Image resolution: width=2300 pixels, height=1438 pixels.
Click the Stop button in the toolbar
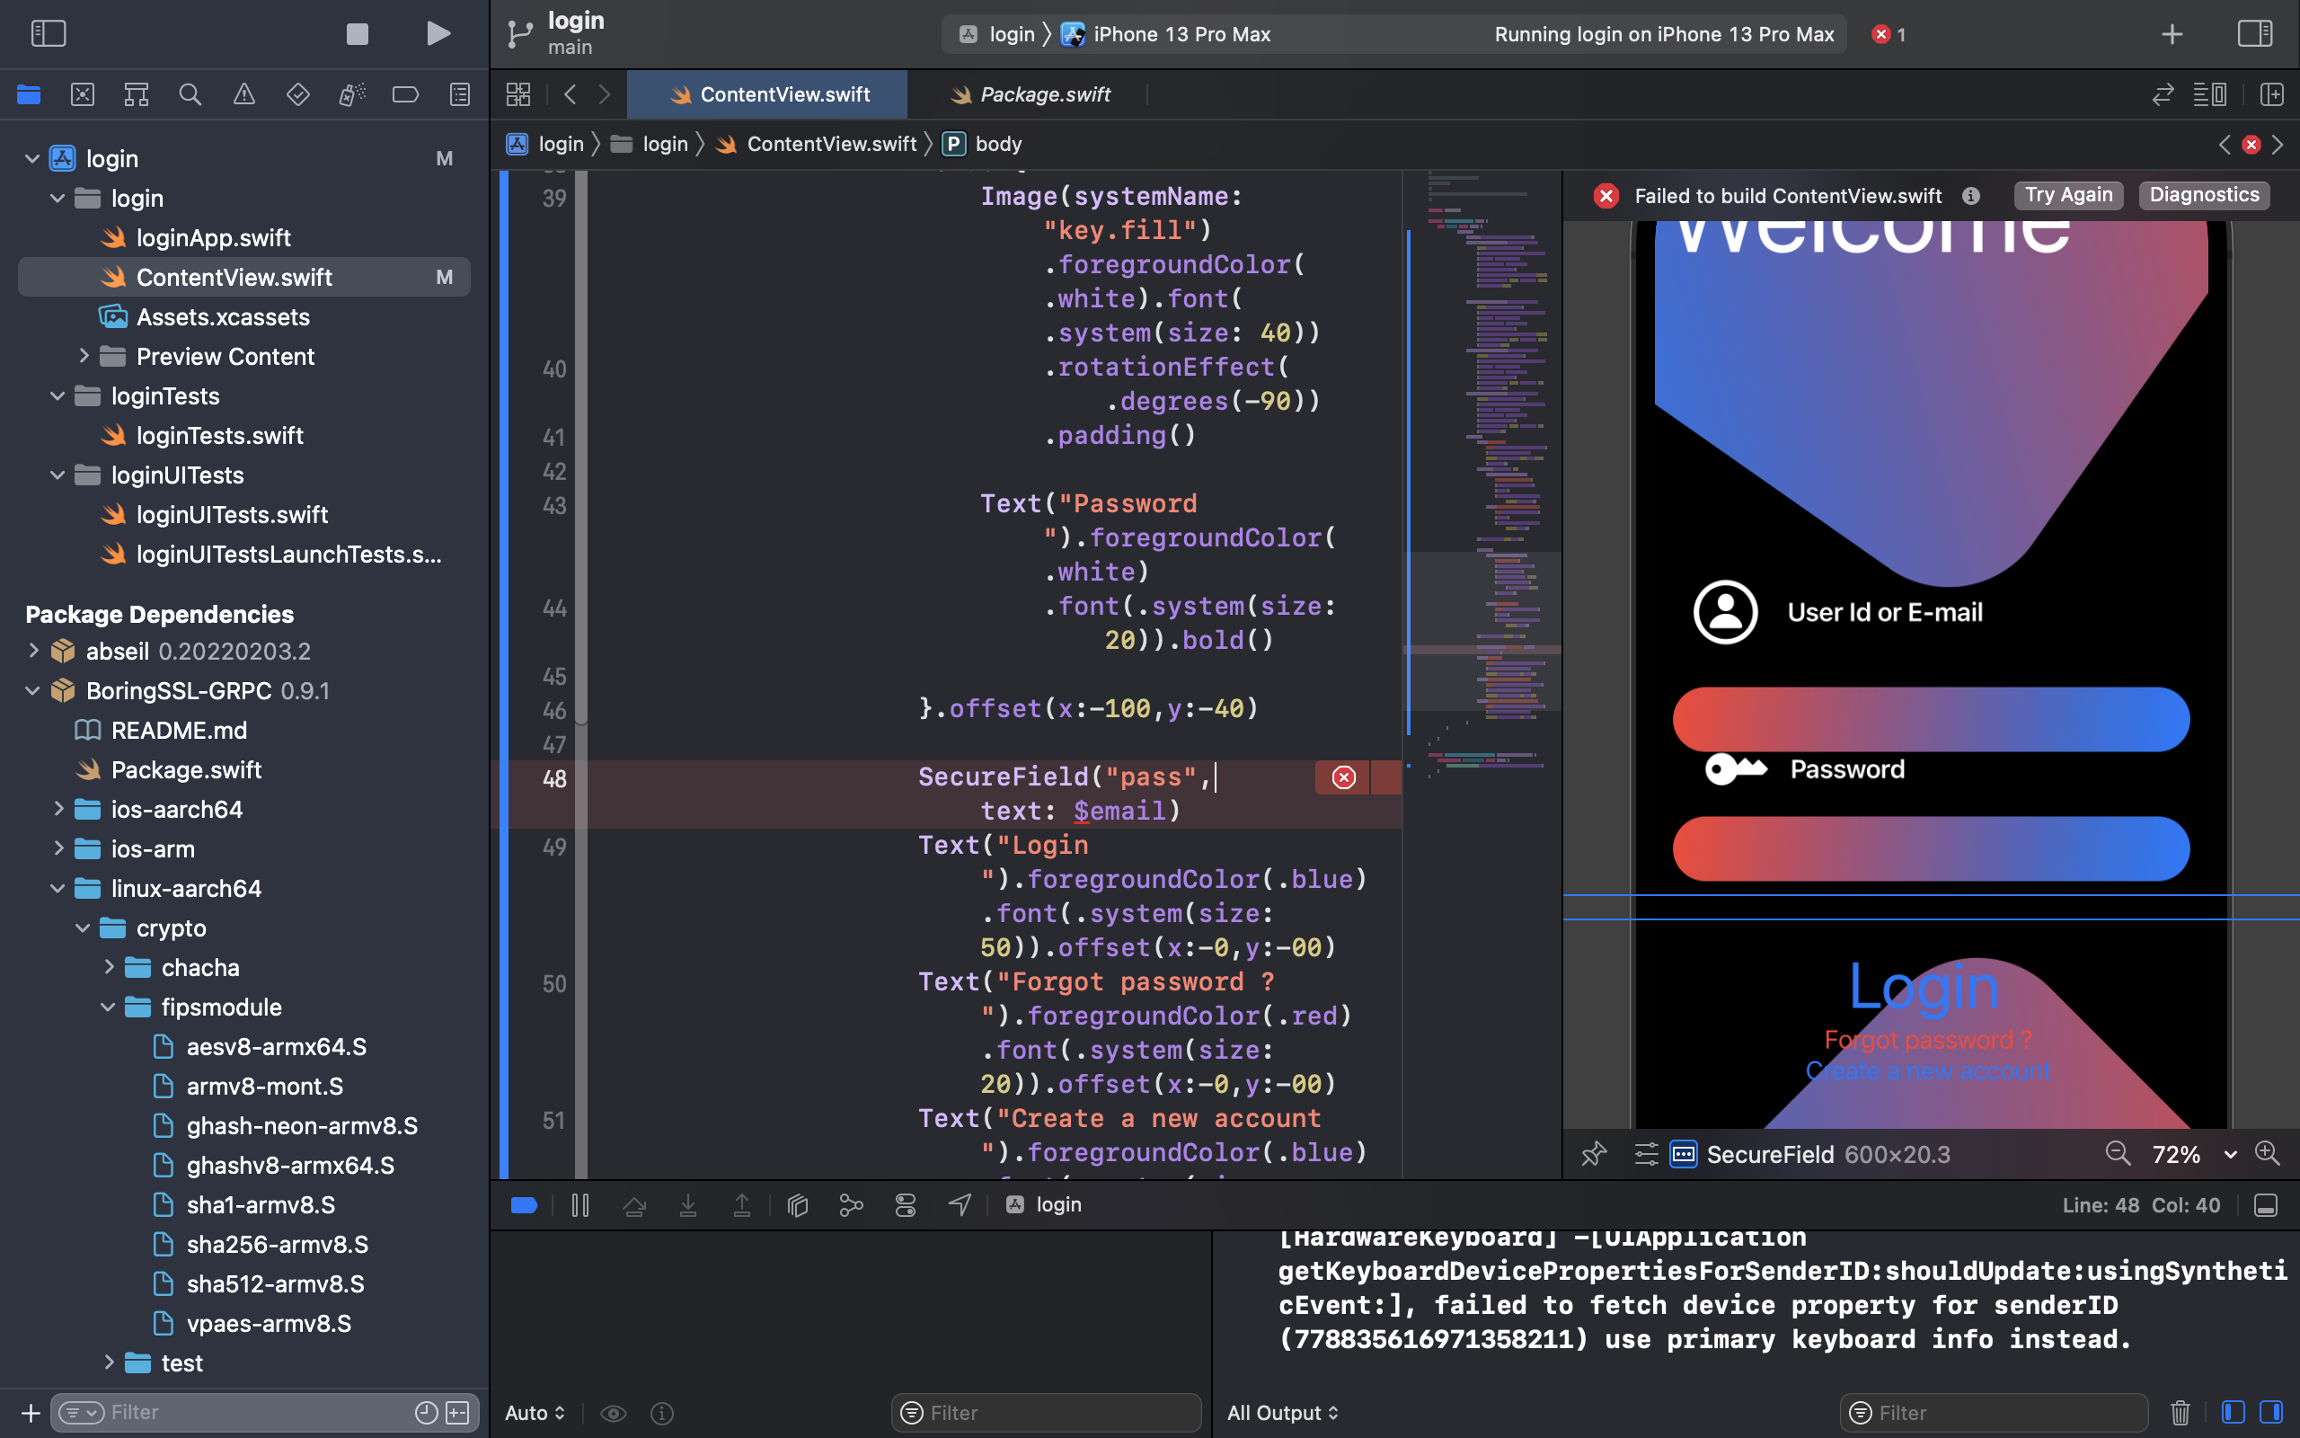358,34
